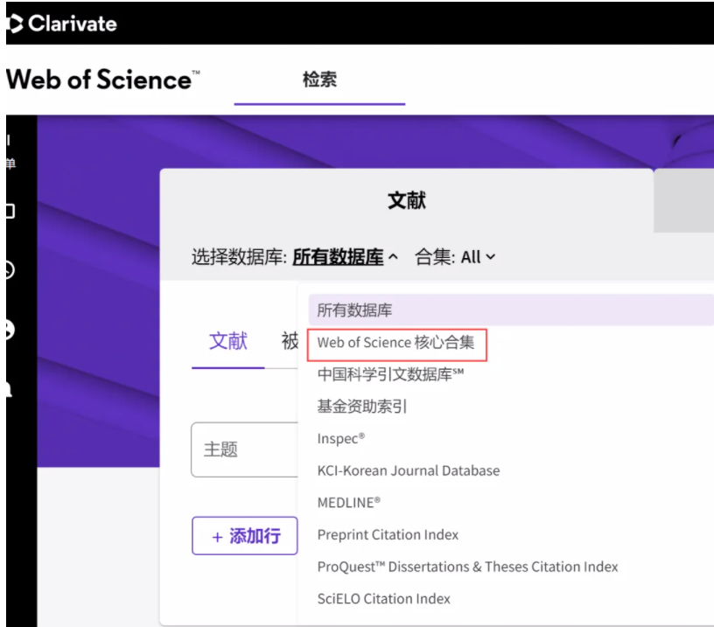This screenshot has width=714, height=627.
Task: Select the 文献 tab
Action: pyautogui.click(x=228, y=342)
